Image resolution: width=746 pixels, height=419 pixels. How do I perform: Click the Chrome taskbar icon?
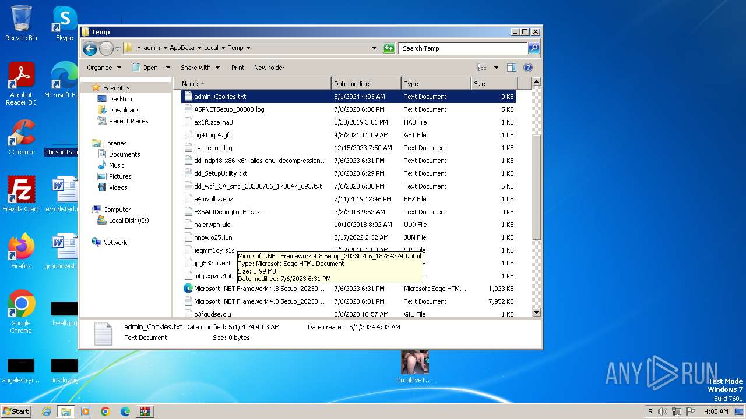[x=105, y=411]
